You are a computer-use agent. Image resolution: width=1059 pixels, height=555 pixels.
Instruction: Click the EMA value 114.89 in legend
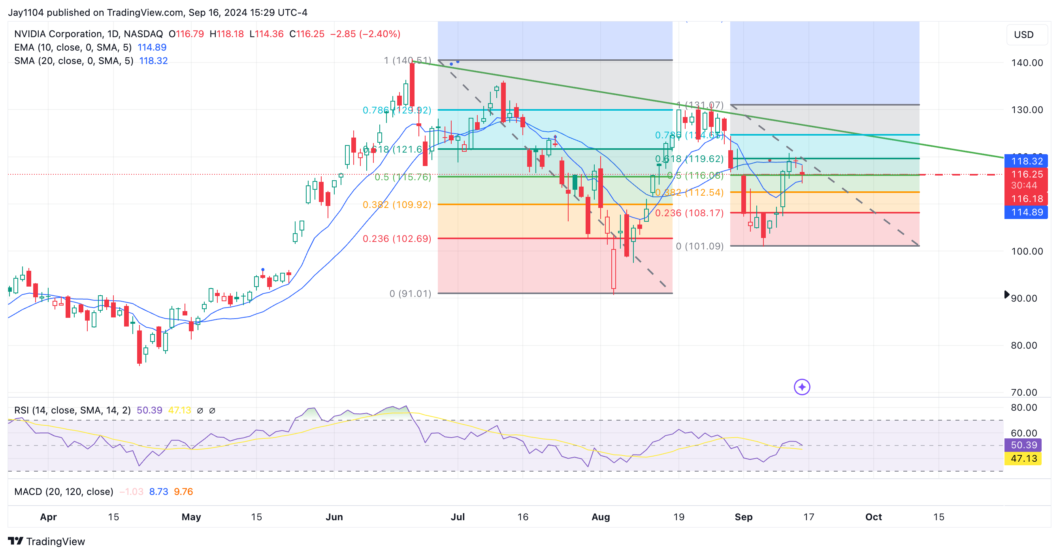(152, 47)
